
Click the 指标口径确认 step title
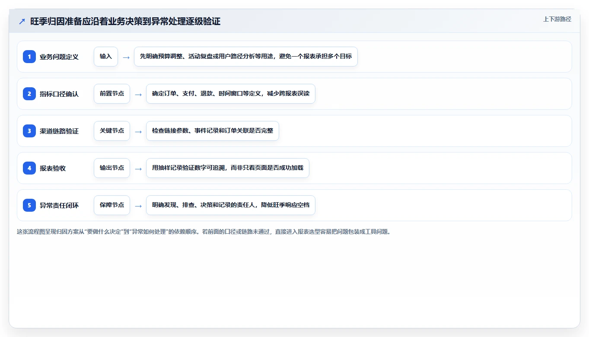point(59,94)
